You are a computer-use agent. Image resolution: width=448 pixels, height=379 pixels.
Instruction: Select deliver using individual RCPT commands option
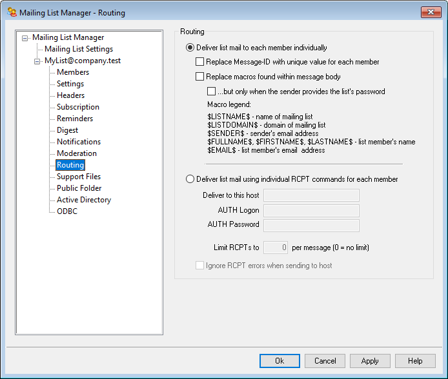click(x=190, y=179)
